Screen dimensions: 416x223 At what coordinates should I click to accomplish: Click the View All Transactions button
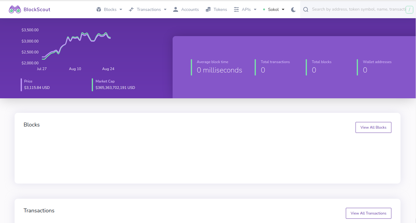coord(368,213)
